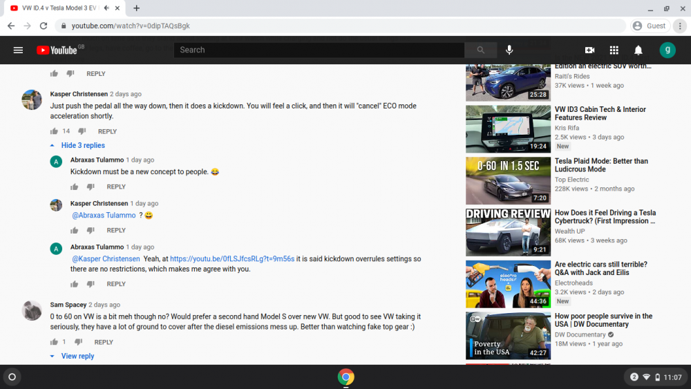Open the youtu.be/0fLSJfcsRLg link
Viewport: 691px width, 389px height.
[232, 259]
